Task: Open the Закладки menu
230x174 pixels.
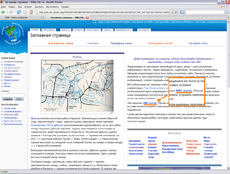Action: [x=39, y=7]
